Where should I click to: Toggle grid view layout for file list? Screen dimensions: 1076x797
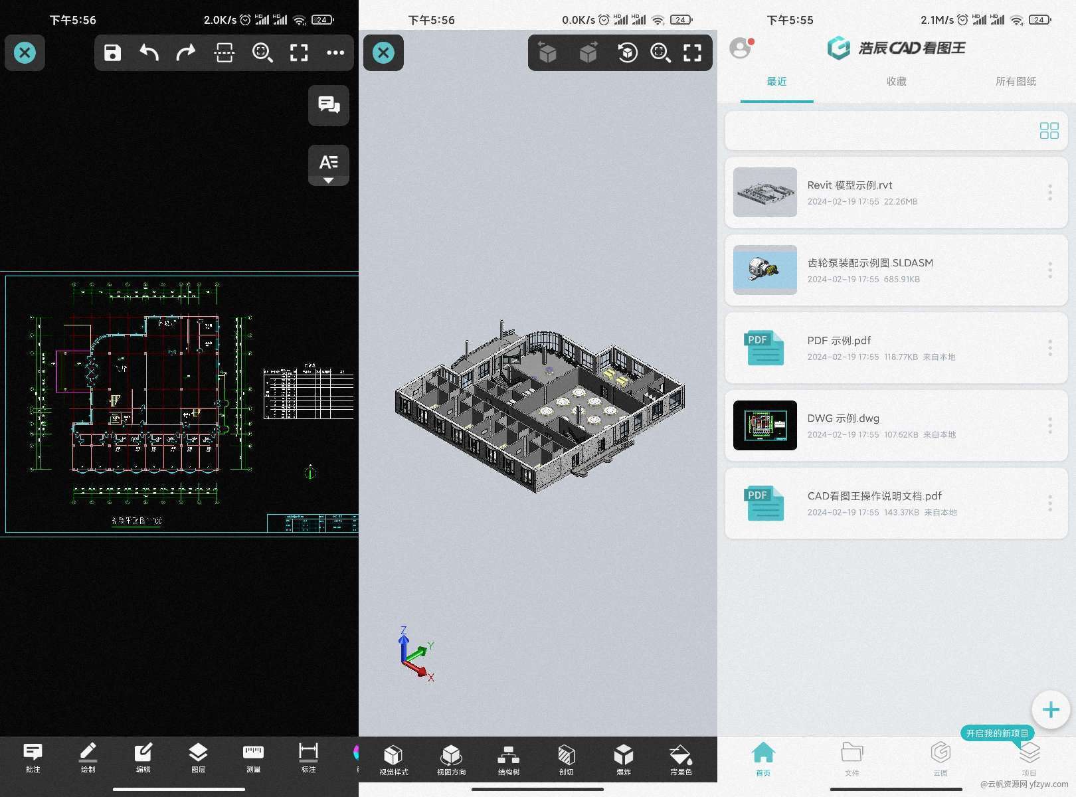(1049, 131)
